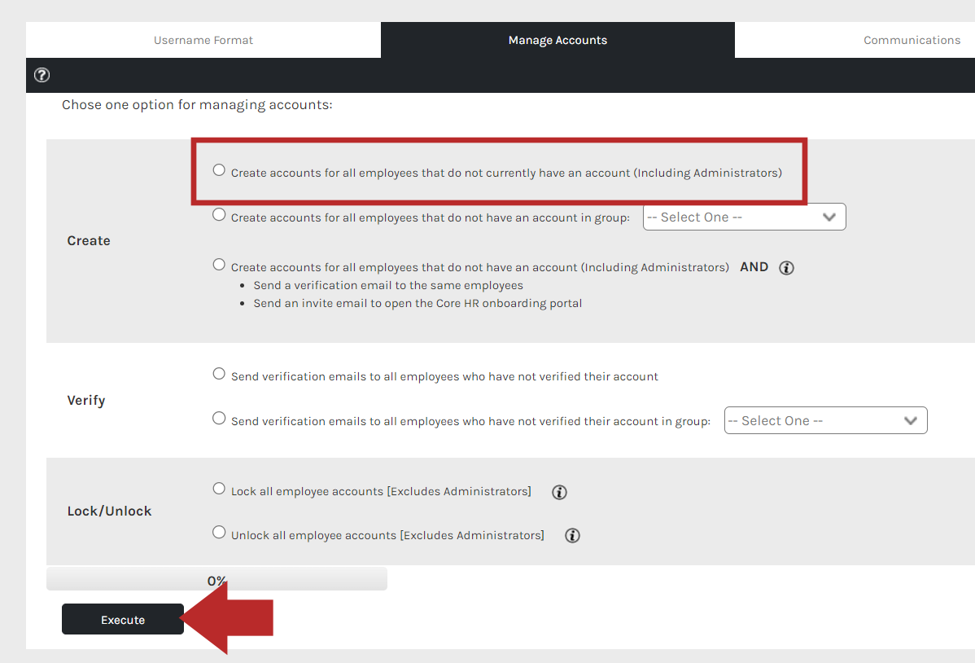Switch to the Manage Accounts tab
This screenshot has width=975, height=663.
(x=557, y=40)
